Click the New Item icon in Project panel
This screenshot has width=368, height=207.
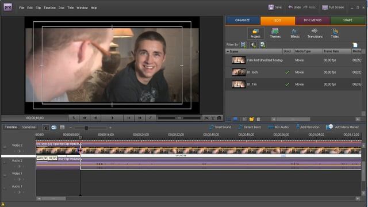[x=355, y=45]
